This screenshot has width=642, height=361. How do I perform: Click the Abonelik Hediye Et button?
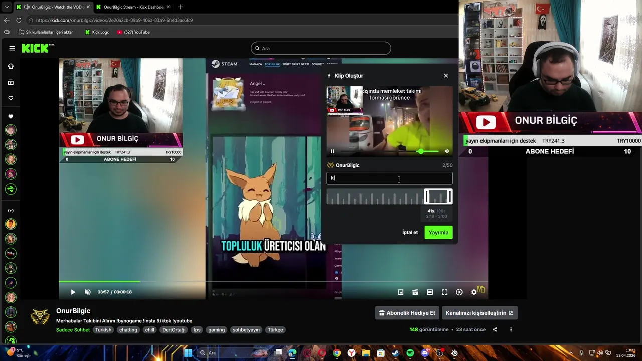tap(407, 313)
